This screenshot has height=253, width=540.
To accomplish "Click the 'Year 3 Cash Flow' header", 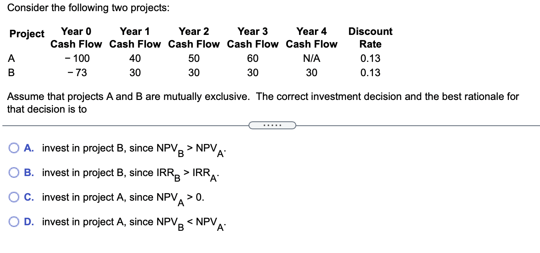I will [253, 38].
